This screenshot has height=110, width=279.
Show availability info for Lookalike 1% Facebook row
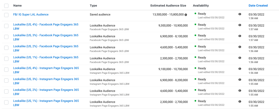[x=240, y=58]
